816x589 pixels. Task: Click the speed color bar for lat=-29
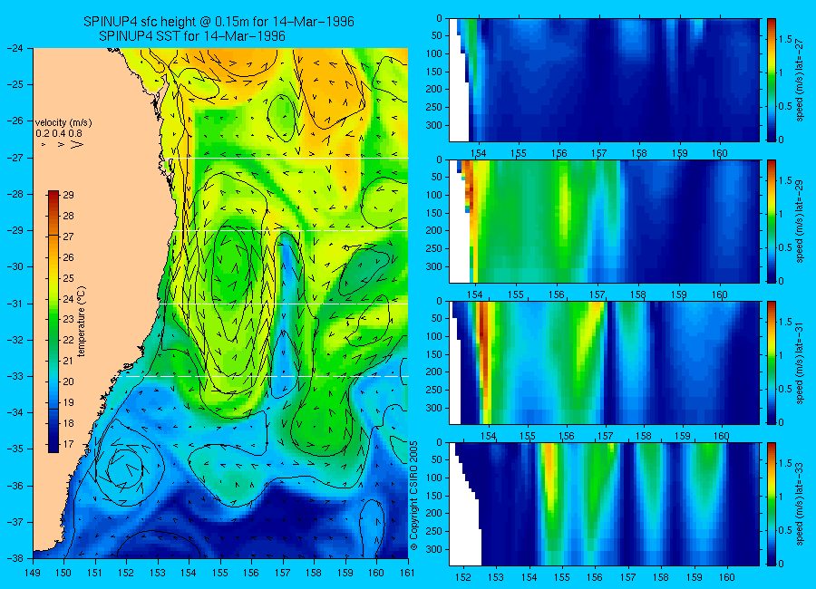tap(772, 221)
